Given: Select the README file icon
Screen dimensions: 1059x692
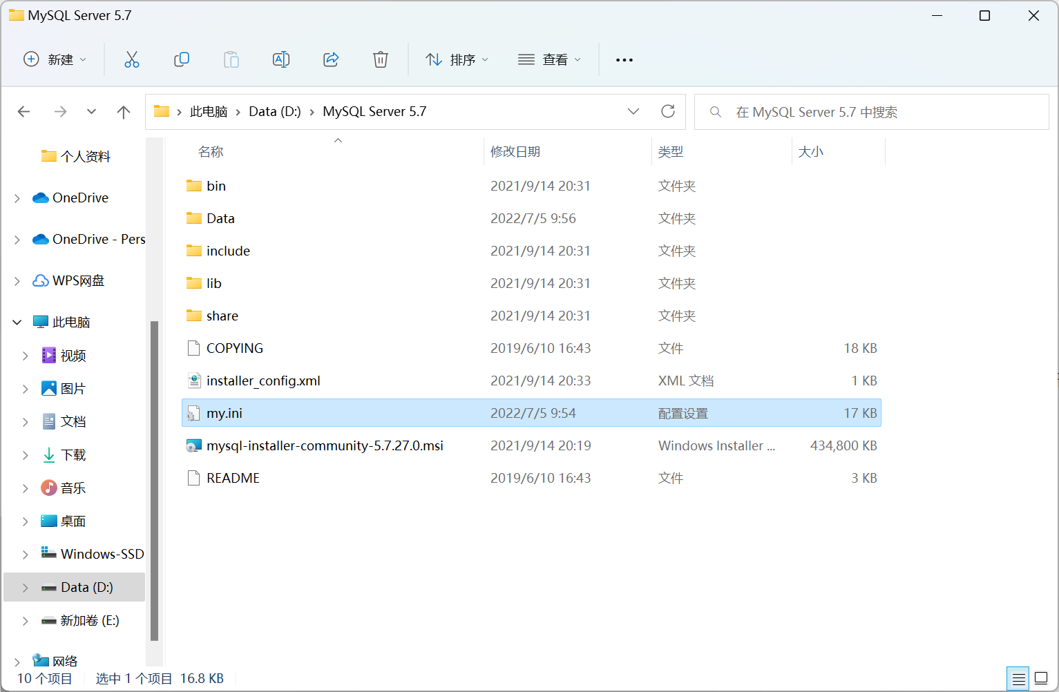Looking at the screenshot, I should 194,478.
